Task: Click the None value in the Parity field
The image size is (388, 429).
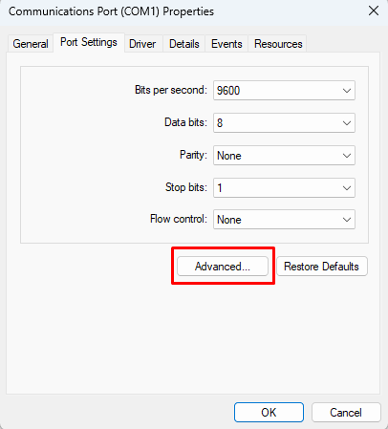Action: 229,156
